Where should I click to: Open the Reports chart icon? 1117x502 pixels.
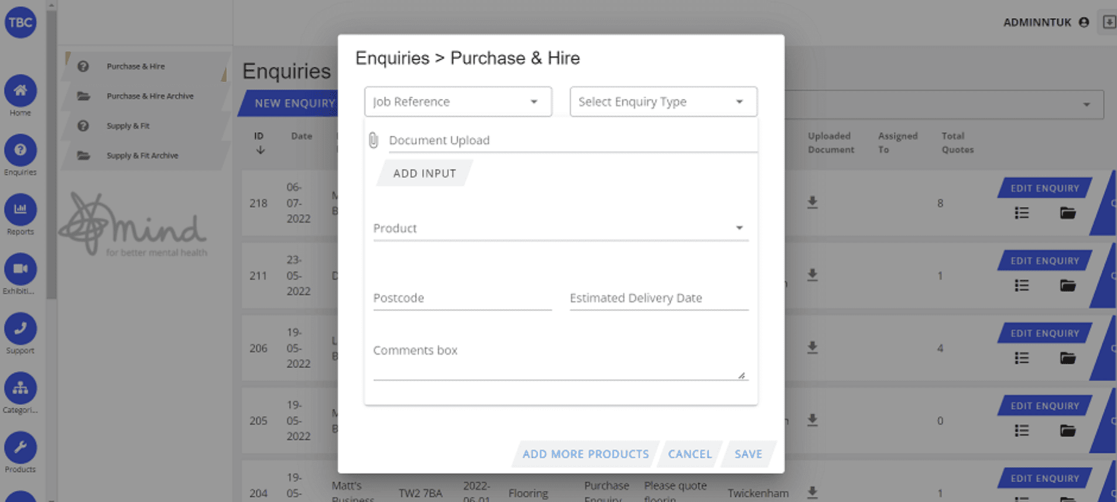click(20, 209)
